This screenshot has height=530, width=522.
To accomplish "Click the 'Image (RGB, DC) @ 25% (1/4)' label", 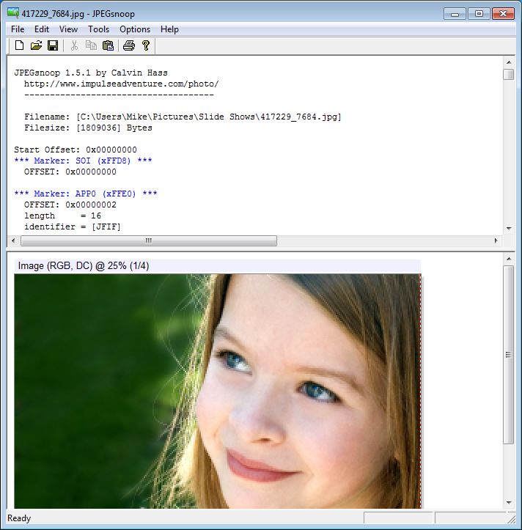I will 84,265.
